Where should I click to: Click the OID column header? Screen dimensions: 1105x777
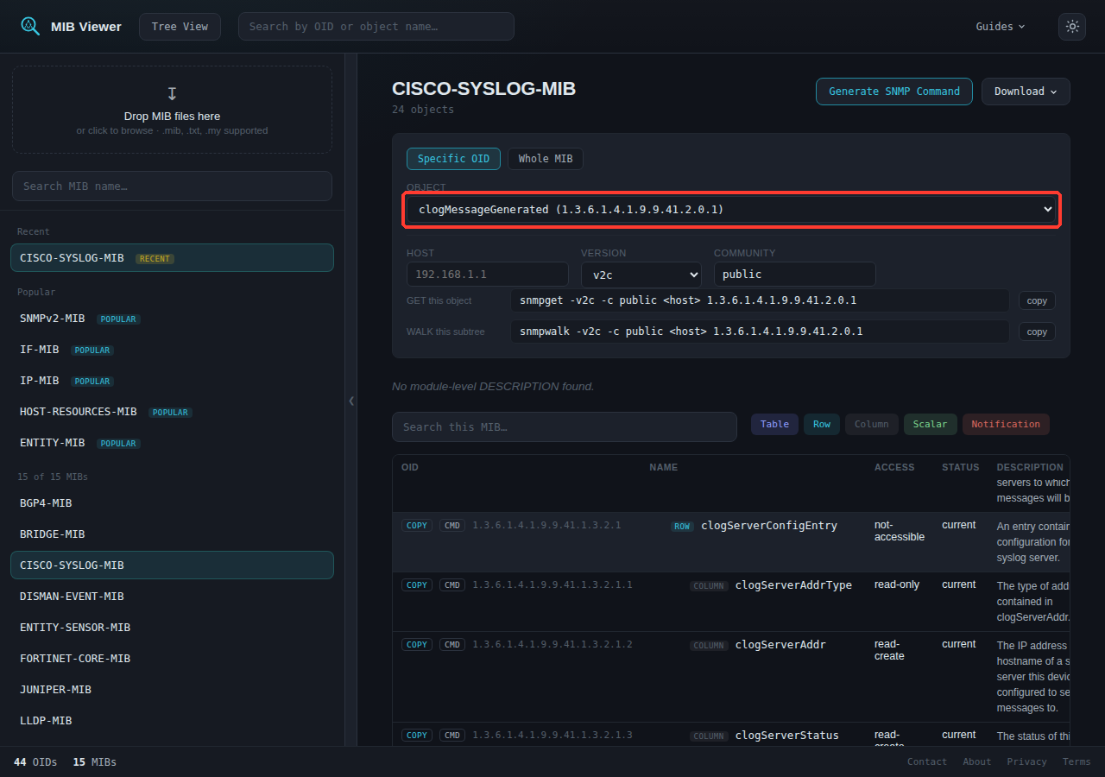pyautogui.click(x=410, y=467)
